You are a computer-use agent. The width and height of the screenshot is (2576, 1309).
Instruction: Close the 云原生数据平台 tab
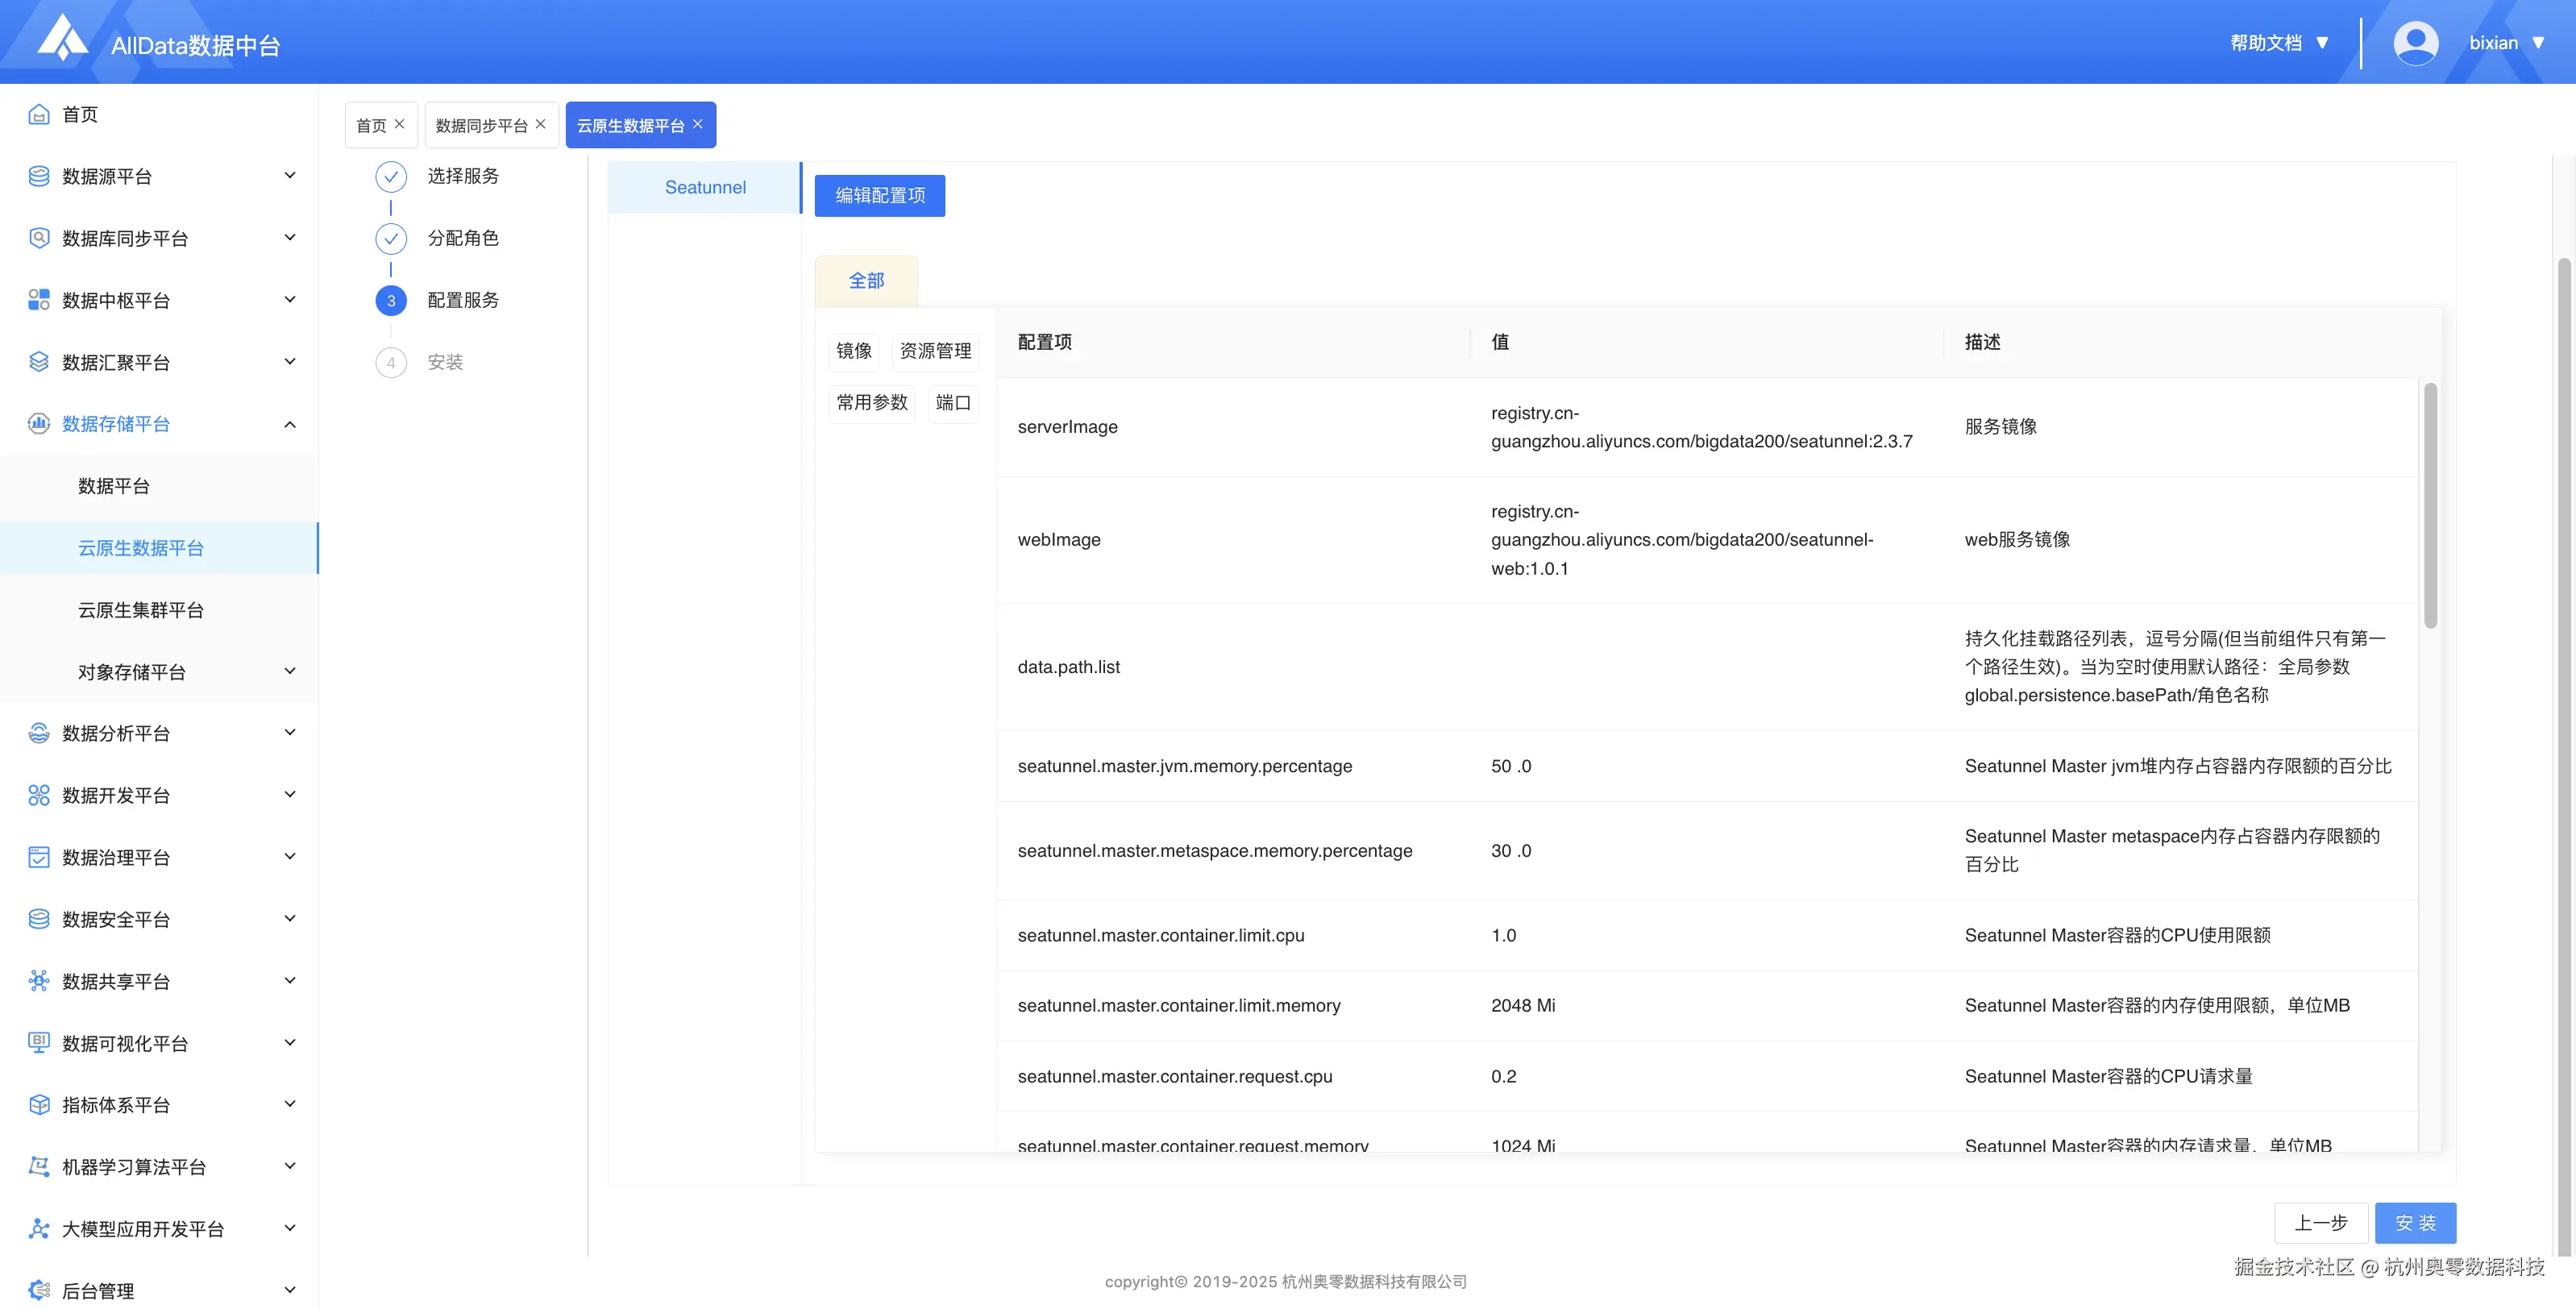(698, 124)
